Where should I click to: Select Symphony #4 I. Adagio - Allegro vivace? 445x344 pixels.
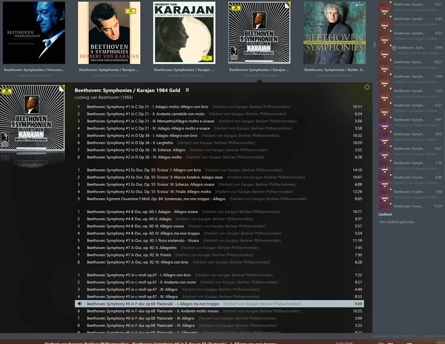point(219,212)
